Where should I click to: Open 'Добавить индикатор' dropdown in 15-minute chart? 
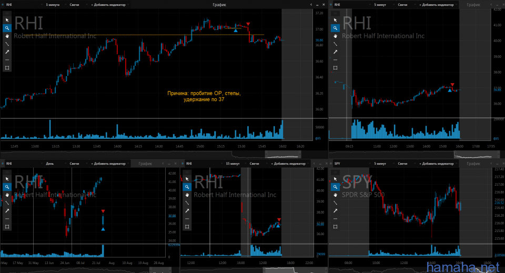(290, 164)
